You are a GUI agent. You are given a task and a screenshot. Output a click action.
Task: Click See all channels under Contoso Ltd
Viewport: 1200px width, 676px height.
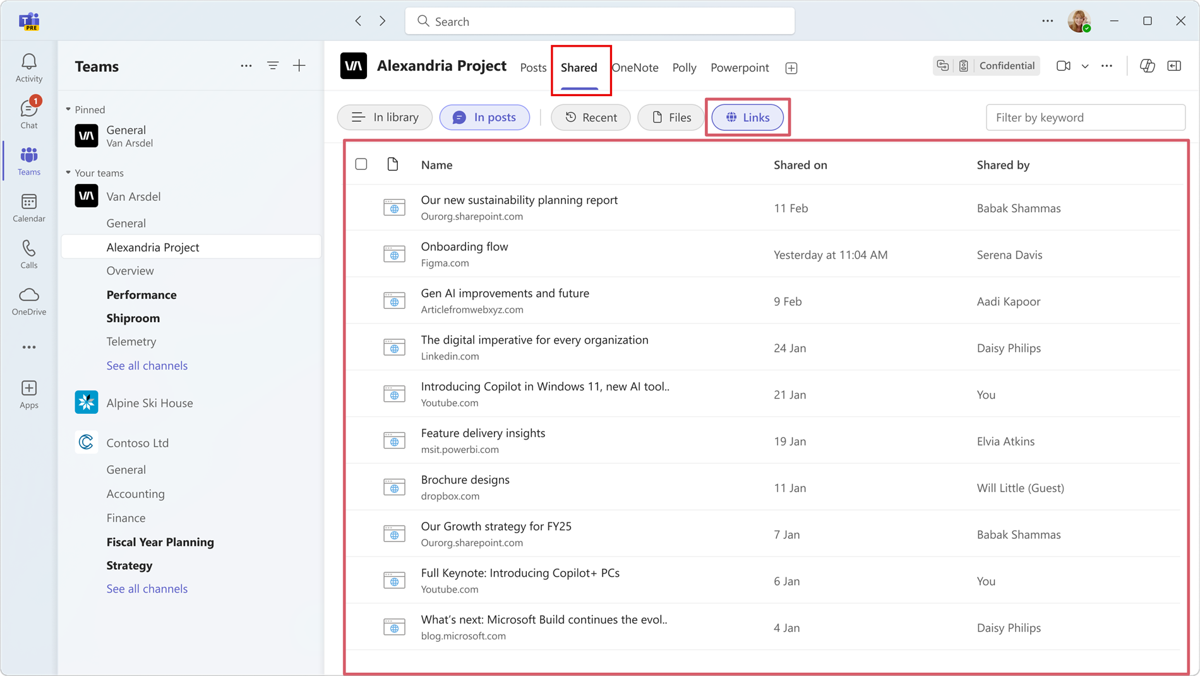point(147,588)
